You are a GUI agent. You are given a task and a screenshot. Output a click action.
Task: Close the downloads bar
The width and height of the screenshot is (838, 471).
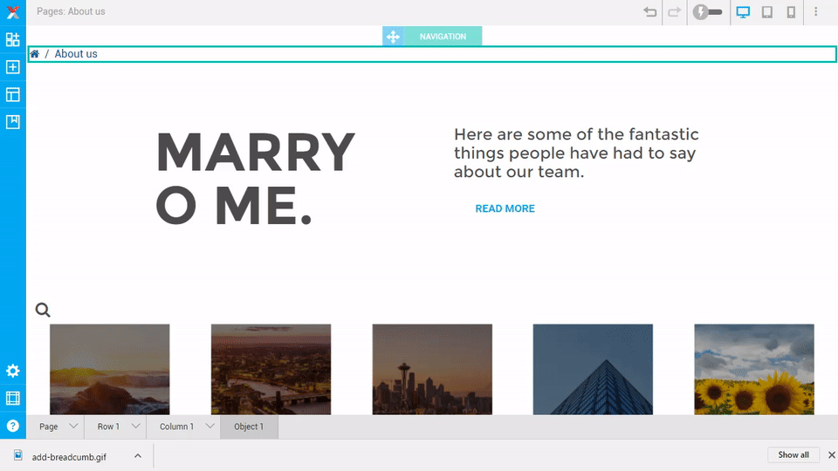point(832,455)
